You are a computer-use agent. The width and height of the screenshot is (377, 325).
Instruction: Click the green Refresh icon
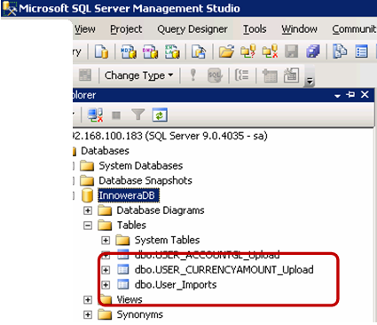160,115
